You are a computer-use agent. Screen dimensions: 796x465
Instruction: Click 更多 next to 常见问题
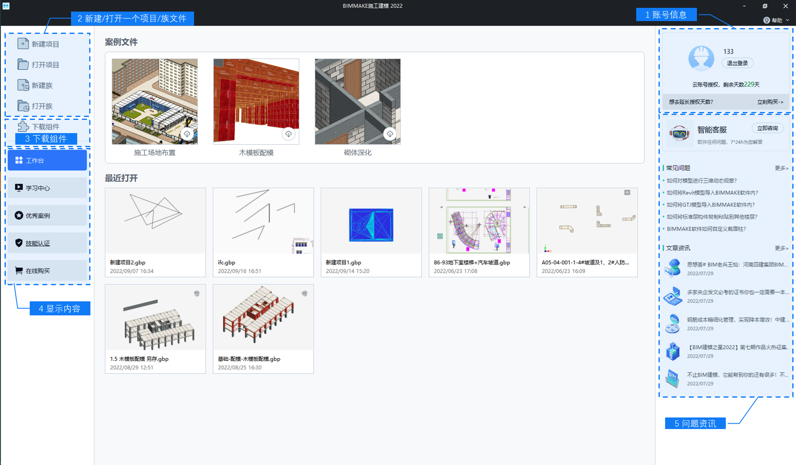click(x=782, y=168)
